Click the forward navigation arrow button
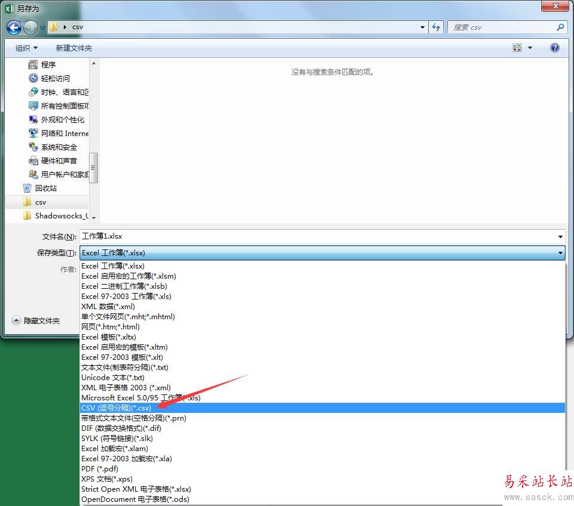The width and height of the screenshot is (574, 506). 30,27
